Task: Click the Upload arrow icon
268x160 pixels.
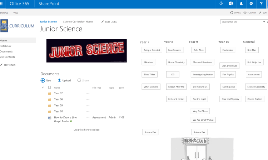Action: pos(59,80)
